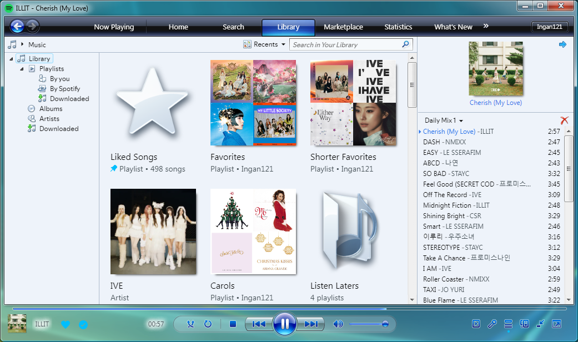
Task: Toggle the heart like button
Action: (66, 324)
